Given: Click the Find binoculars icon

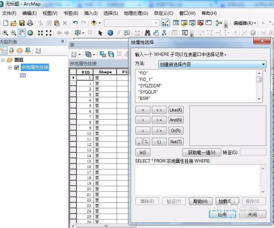Looking at the screenshot, I should coord(147,33).
